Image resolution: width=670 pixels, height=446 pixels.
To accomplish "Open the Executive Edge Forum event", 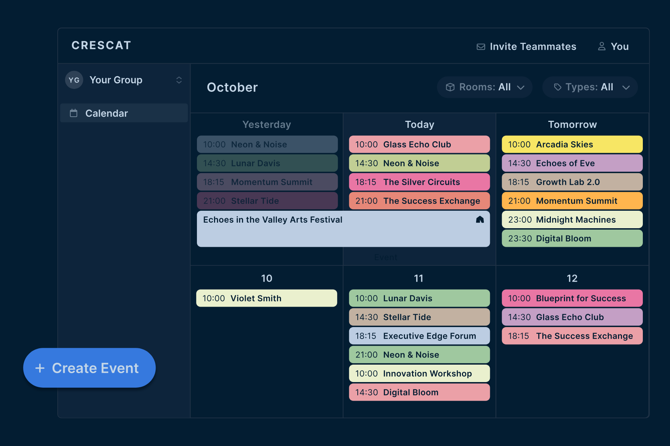I will pos(419,336).
